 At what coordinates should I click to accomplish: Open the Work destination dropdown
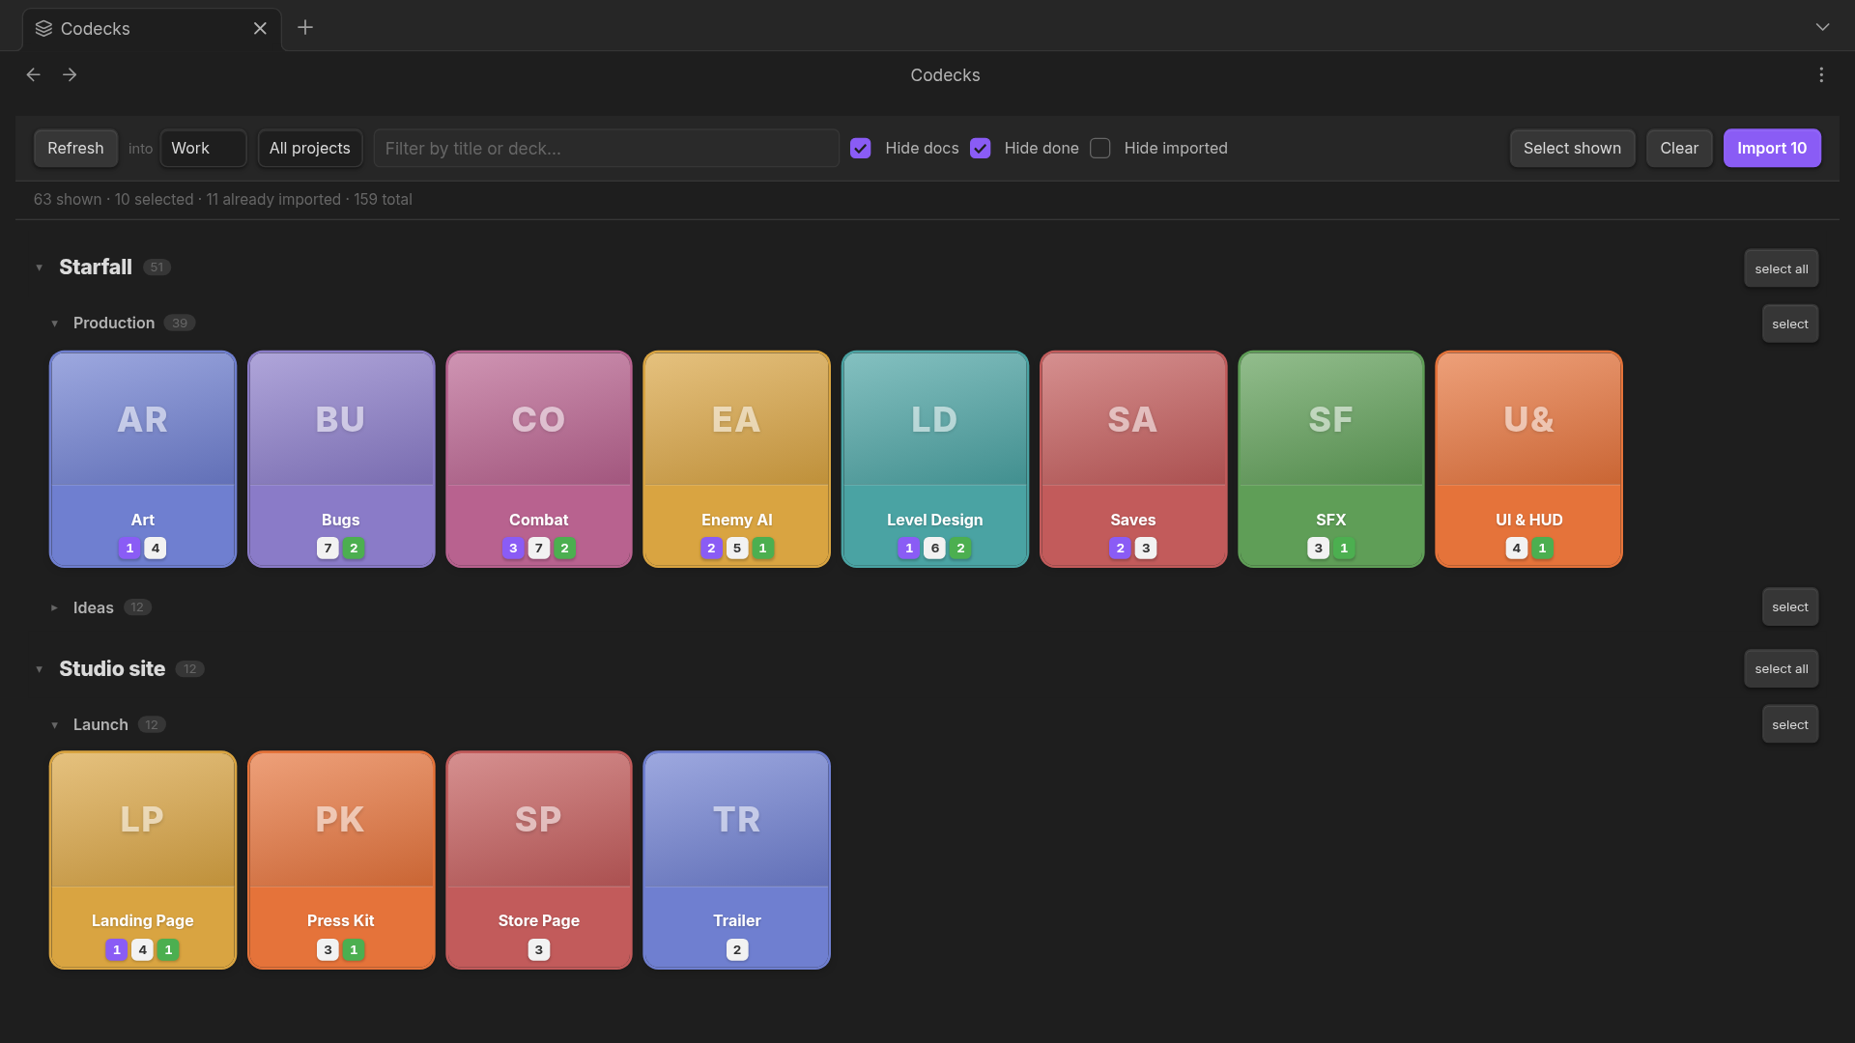click(x=203, y=148)
